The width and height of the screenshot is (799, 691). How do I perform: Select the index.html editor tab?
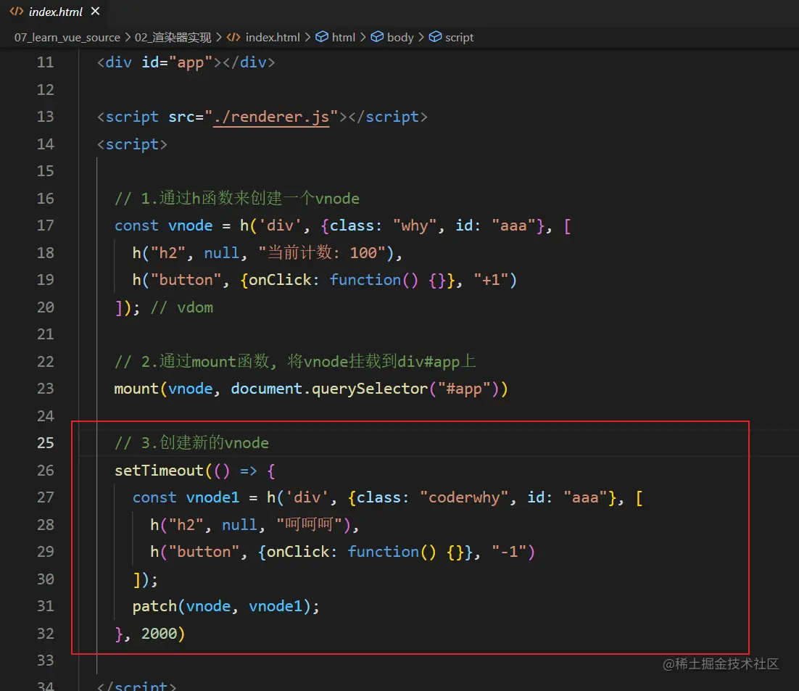click(55, 12)
